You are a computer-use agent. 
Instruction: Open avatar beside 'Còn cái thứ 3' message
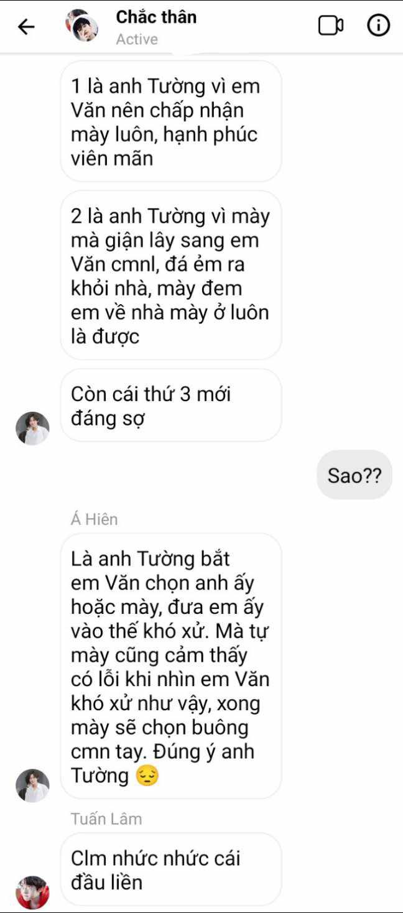coord(32,429)
